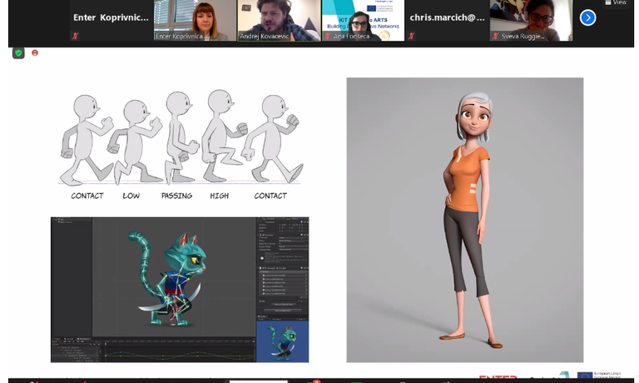Select the Andrej Kovacevic video thumbnail
This screenshot has width=639, height=383.
(280, 20)
